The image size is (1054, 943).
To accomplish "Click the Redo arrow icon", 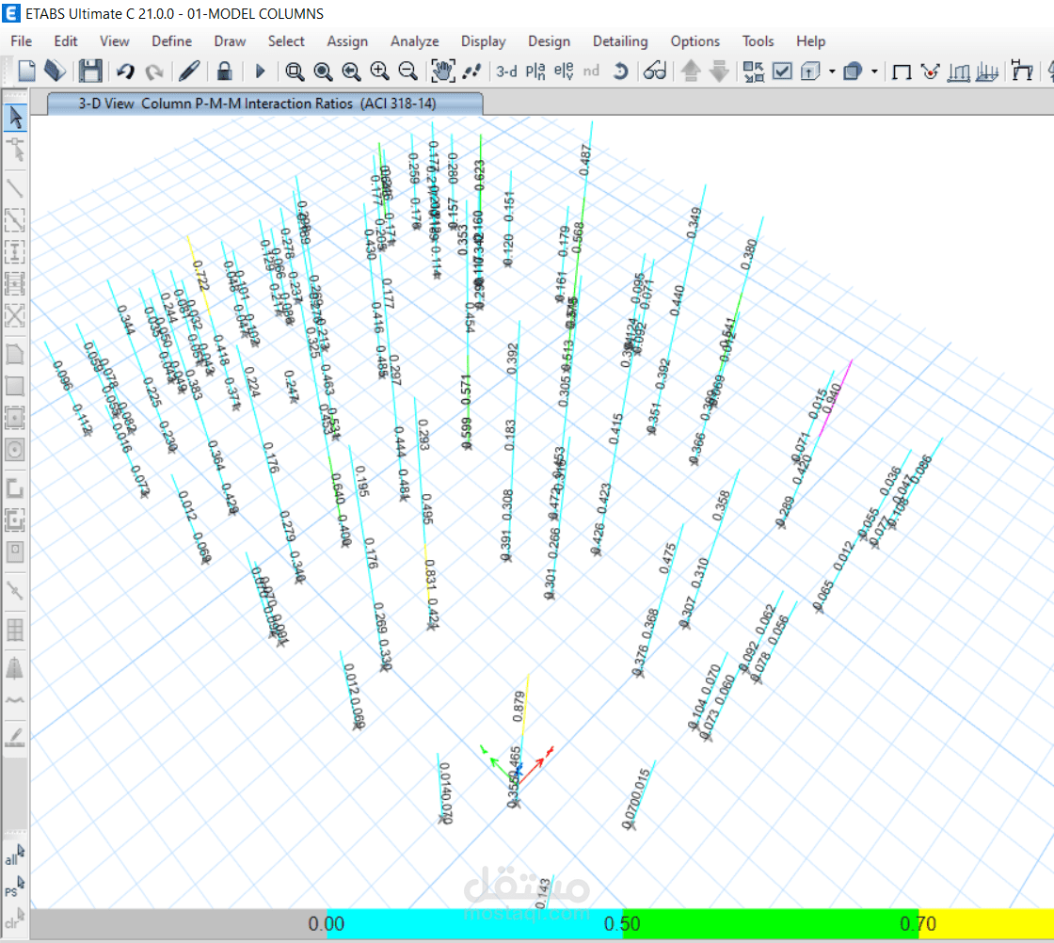I will click(x=154, y=71).
